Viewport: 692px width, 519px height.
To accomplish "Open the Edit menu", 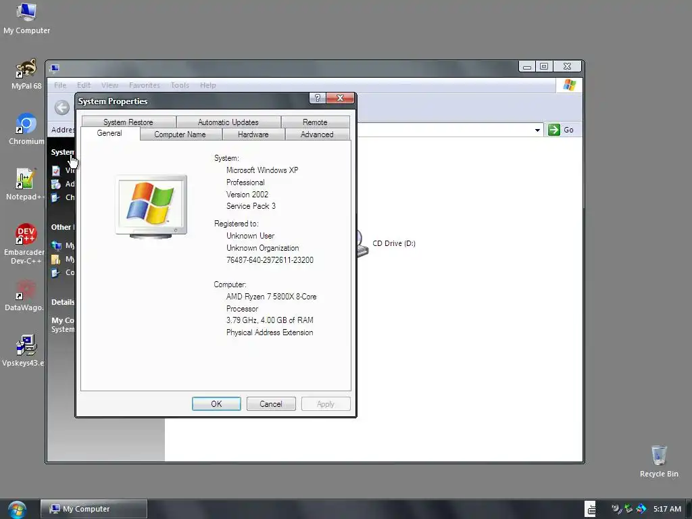I will [x=83, y=85].
